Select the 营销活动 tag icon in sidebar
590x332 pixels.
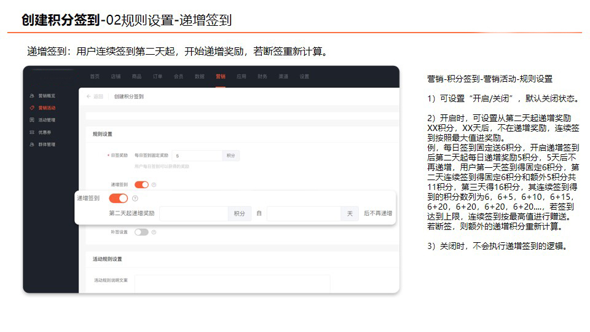tap(32, 108)
